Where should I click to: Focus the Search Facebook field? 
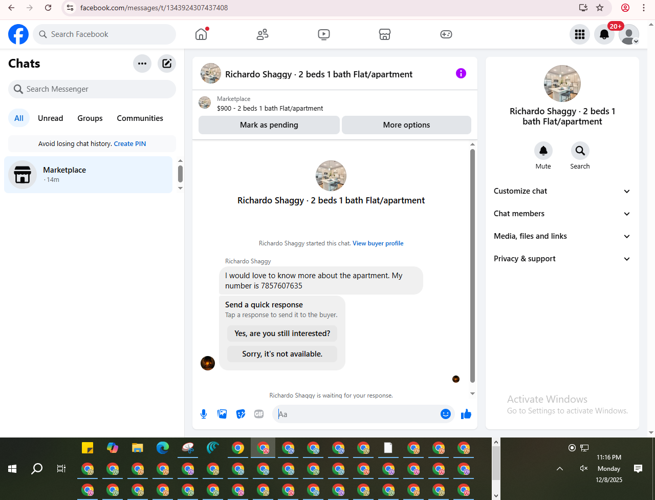(x=104, y=34)
